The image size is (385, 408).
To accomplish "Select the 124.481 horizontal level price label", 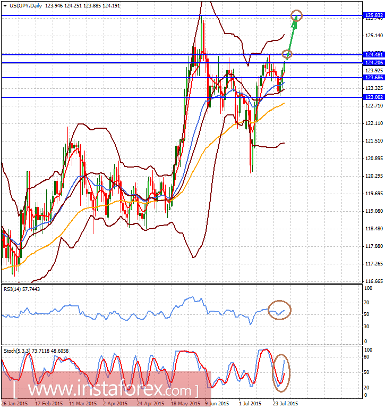I will (x=374, y=54).
